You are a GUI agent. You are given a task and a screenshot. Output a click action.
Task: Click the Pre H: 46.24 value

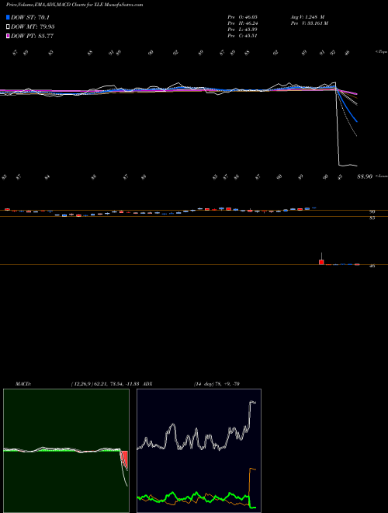(x=243, y=23)
